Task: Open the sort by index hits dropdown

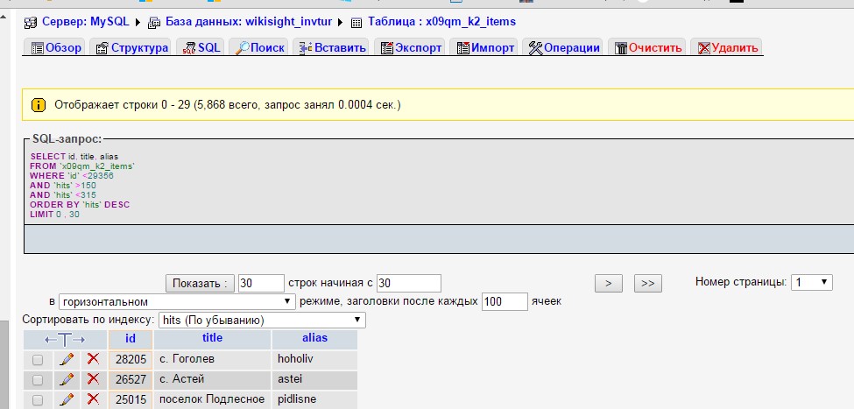Action: coord(261,321)
